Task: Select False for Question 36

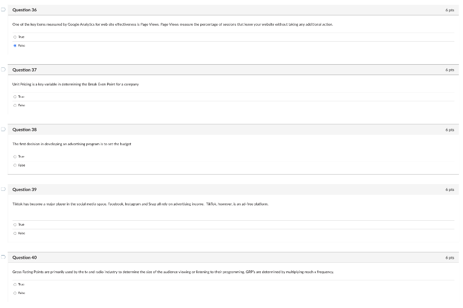Action: coord(15,46)
